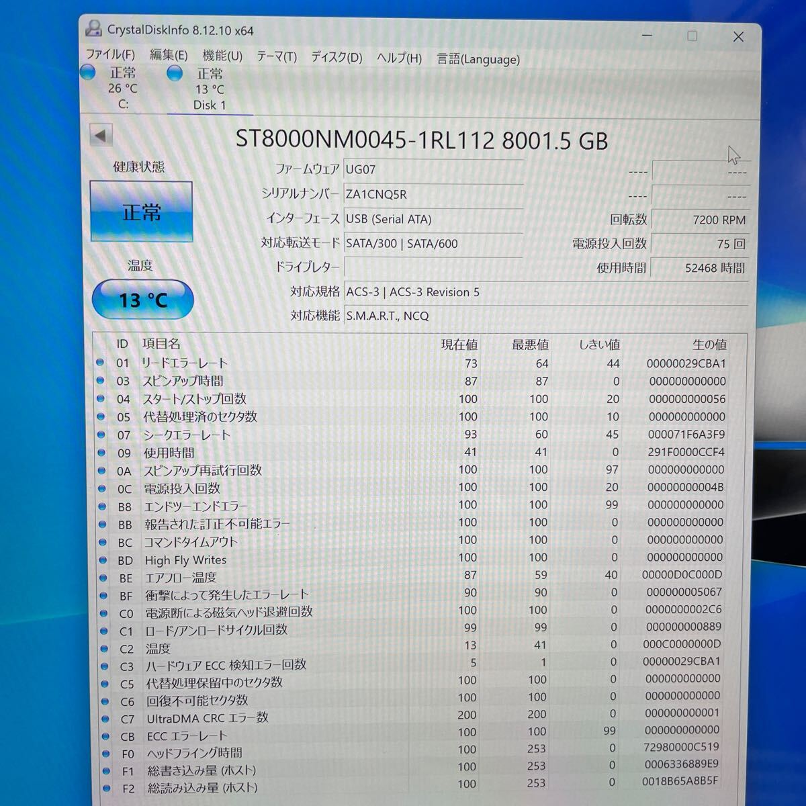
Task: Click status dot for C5 代替処理保留中のセクタ数
Action: (x=105, y=684)
